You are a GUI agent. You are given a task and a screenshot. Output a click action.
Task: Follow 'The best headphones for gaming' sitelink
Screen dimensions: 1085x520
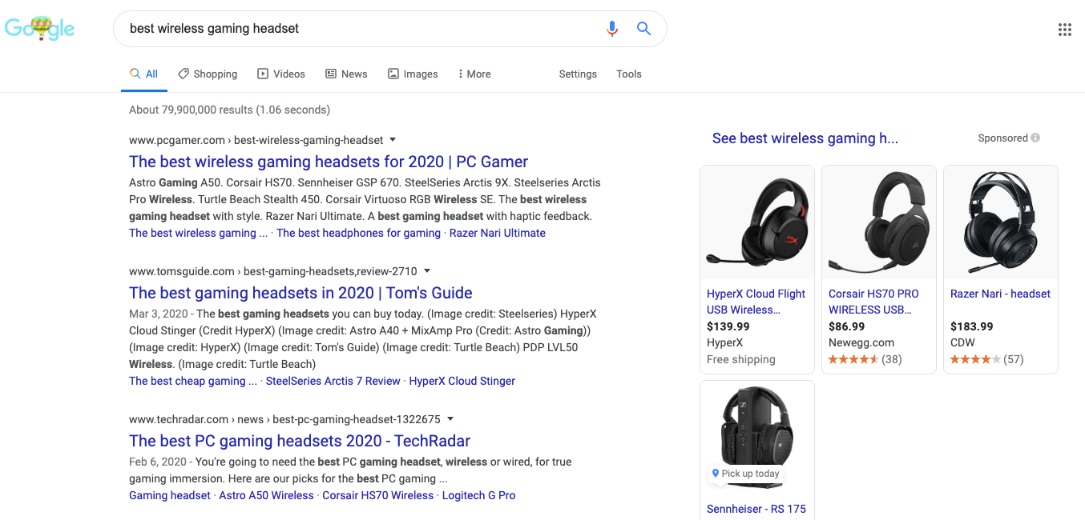pos(358,233)
